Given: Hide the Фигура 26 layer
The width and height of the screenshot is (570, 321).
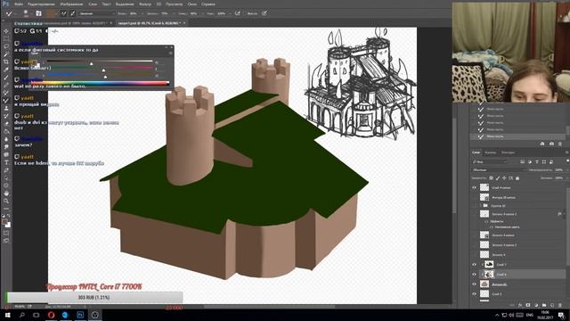Looking at the screenshot, I should click(474, 284).
